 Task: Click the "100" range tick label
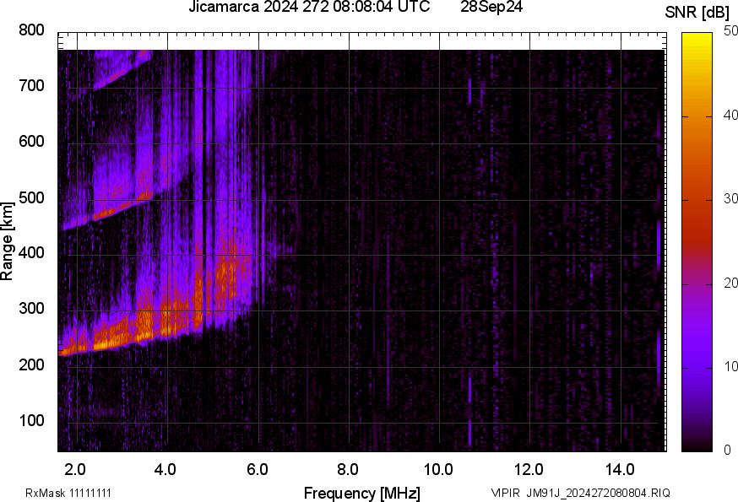pyautogui.click(x=31, y=421)
